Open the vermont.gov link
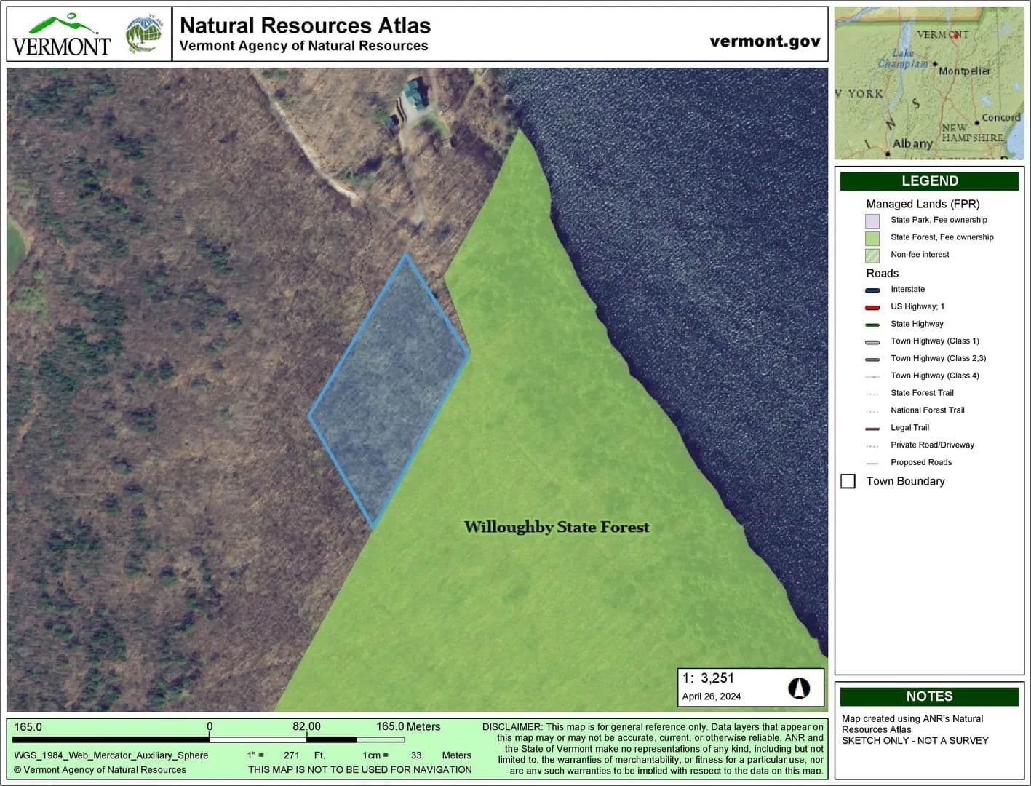 (x=765, y=41)
